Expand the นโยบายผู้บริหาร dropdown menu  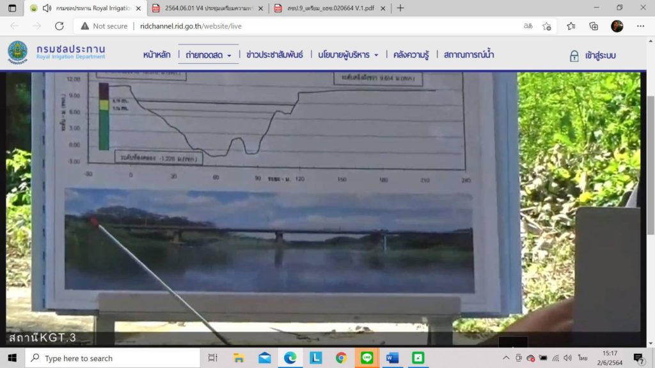coord(348,55)
